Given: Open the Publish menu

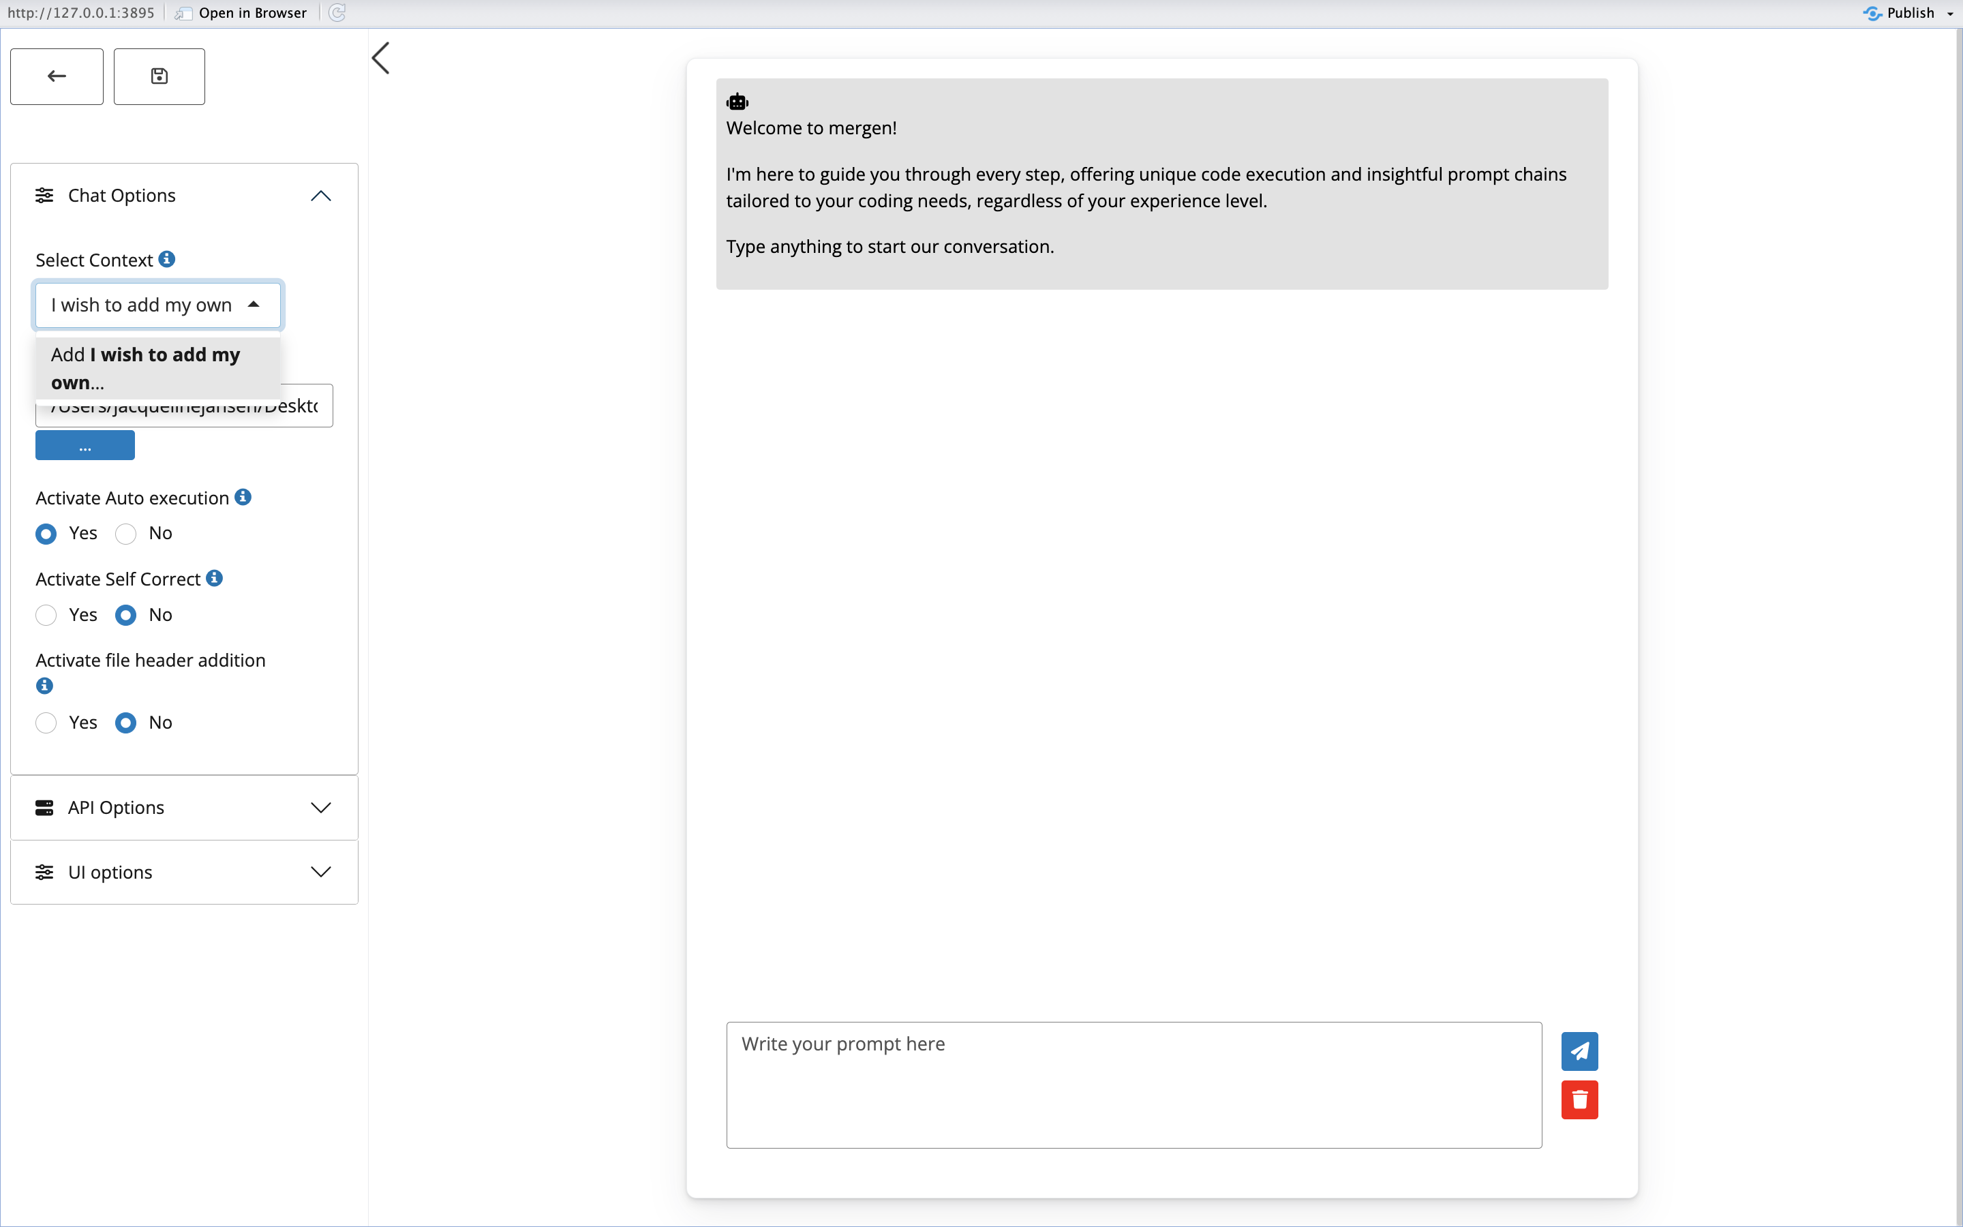Looking at the screenshot, I should pos(1951,13).
